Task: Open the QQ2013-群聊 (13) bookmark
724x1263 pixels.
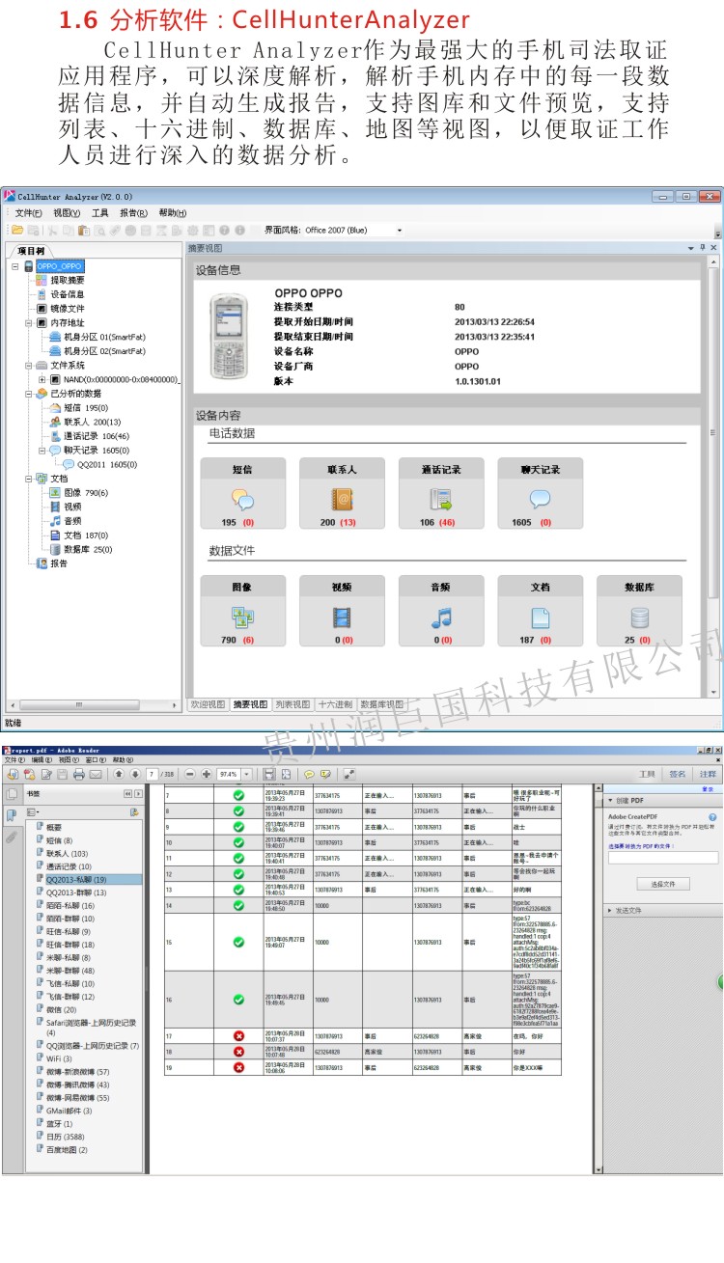Action: pyautogui.click(x=74, y=892)
